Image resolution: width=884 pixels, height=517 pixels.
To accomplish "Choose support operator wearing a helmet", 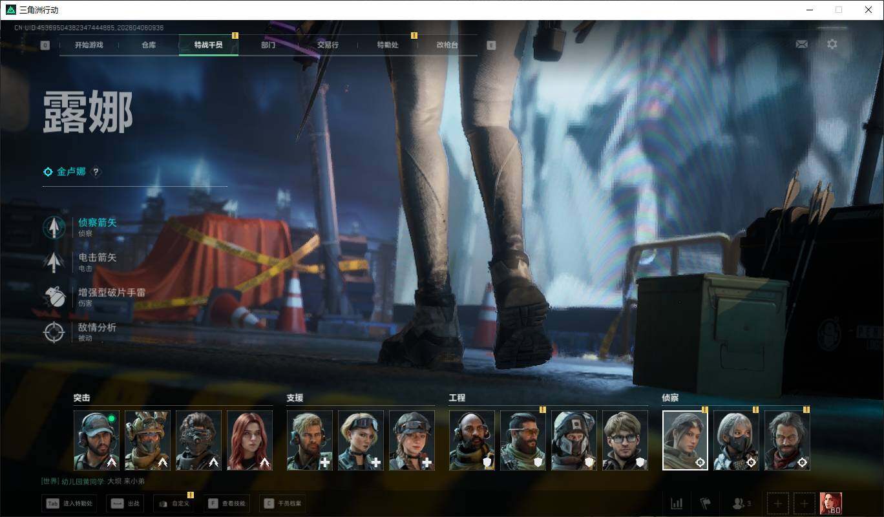I will (412, 440).
